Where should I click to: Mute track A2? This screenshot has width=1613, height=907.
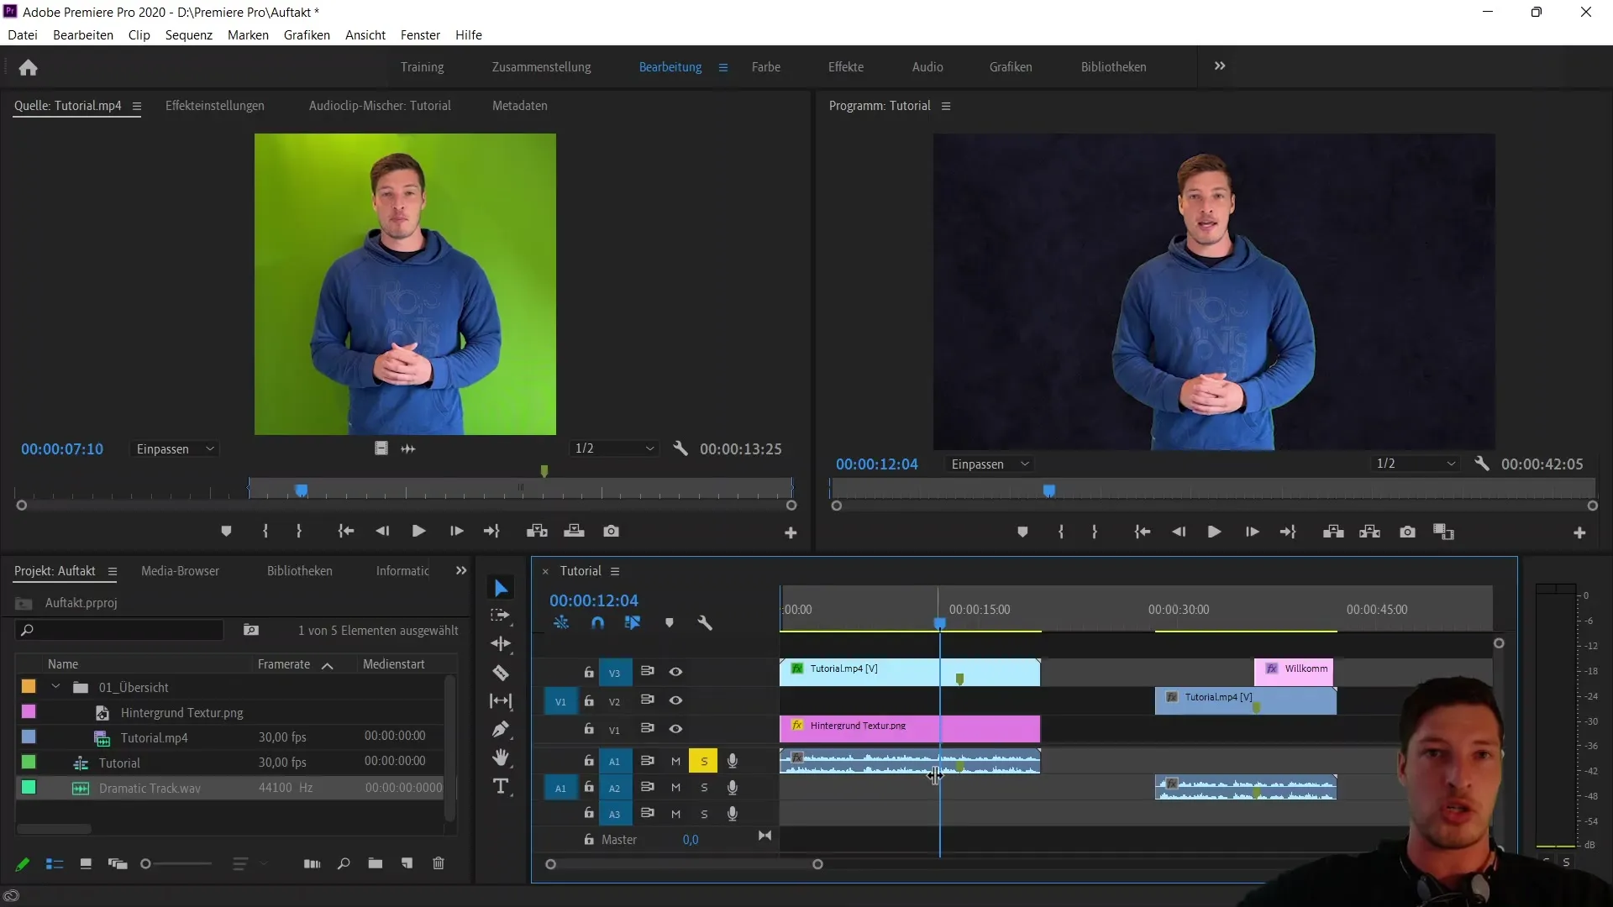[675, 788]
